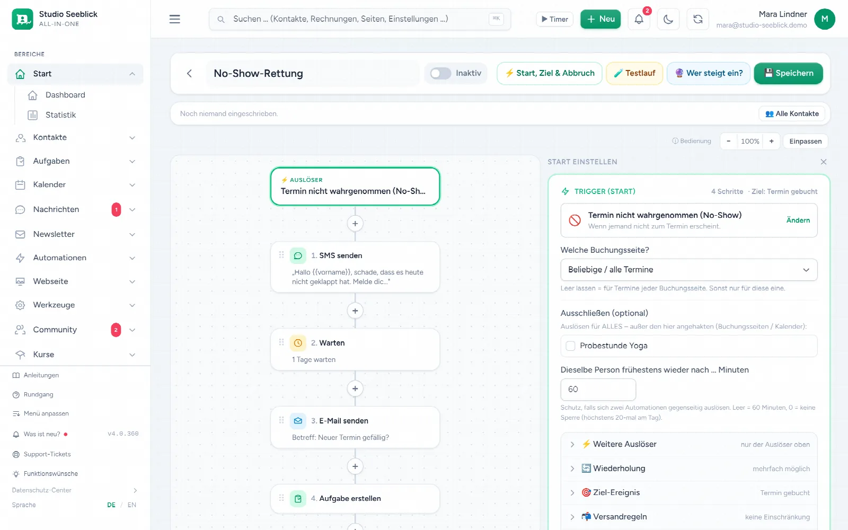Add step below the Auslöser node
Viewport: 848px width, 530px height.
(x=355, y=224)
